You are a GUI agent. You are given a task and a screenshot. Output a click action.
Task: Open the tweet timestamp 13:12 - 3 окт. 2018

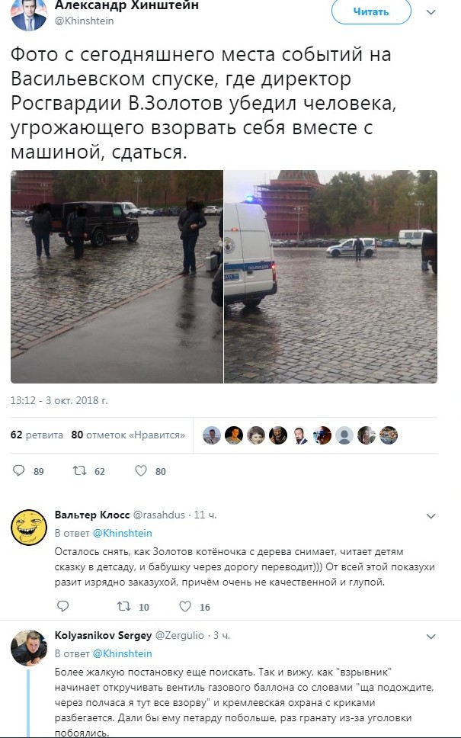click(59, 400)
